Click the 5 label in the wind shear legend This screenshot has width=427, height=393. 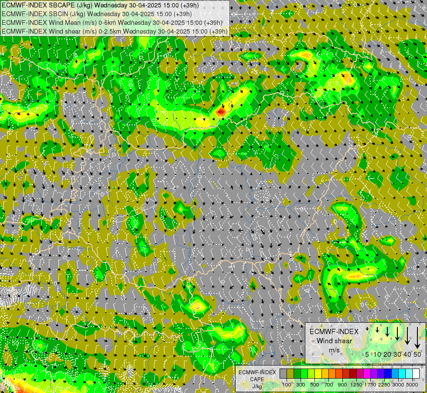point(367,354)
